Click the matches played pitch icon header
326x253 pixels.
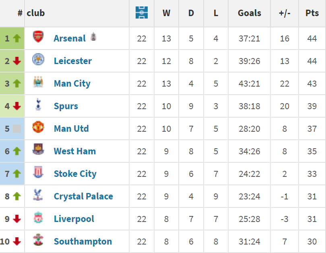[142, 13]
